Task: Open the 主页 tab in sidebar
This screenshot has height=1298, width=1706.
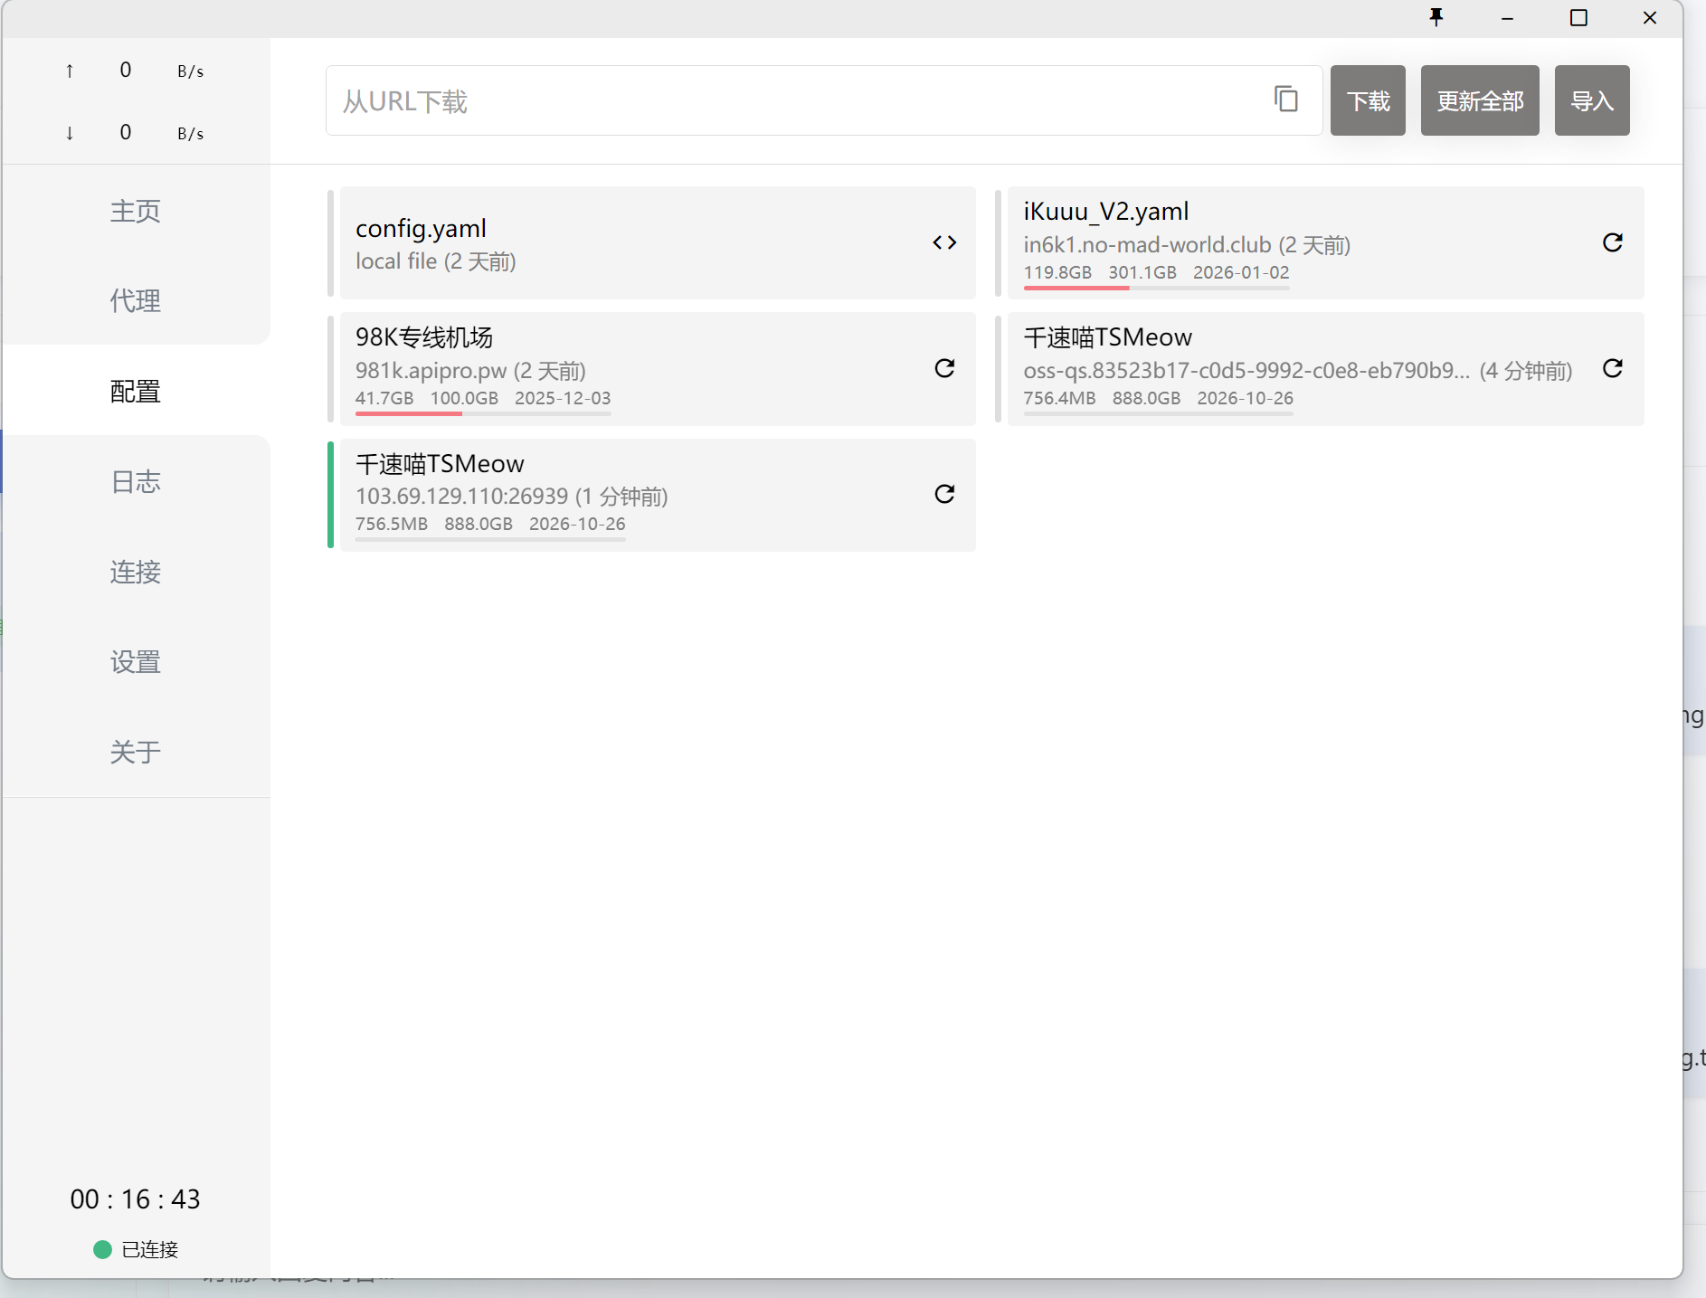Action: click(x=136, y=211)
